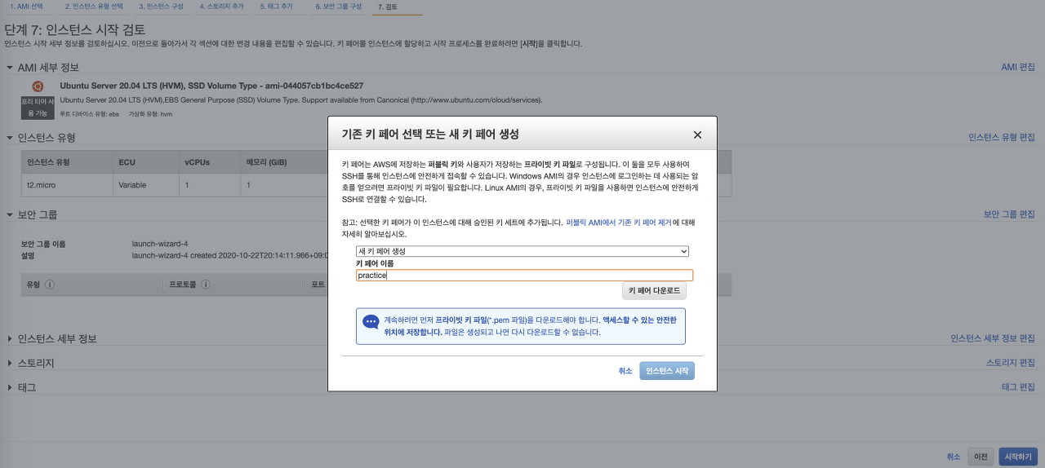This screenshot has width=1045, height=468.
Task: Click the 인스턴스 시작 button
Action: 667,371
